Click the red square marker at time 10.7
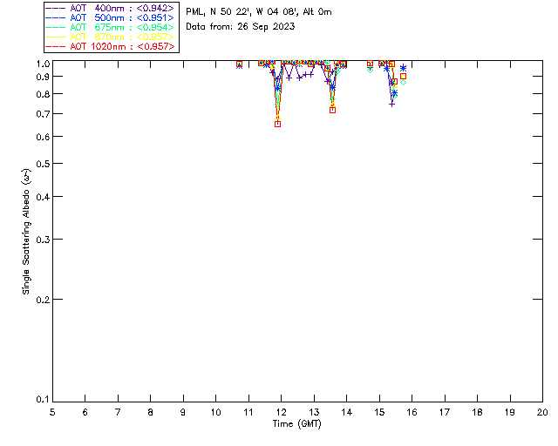Screen dimensions: 558x446 point(239,64)
